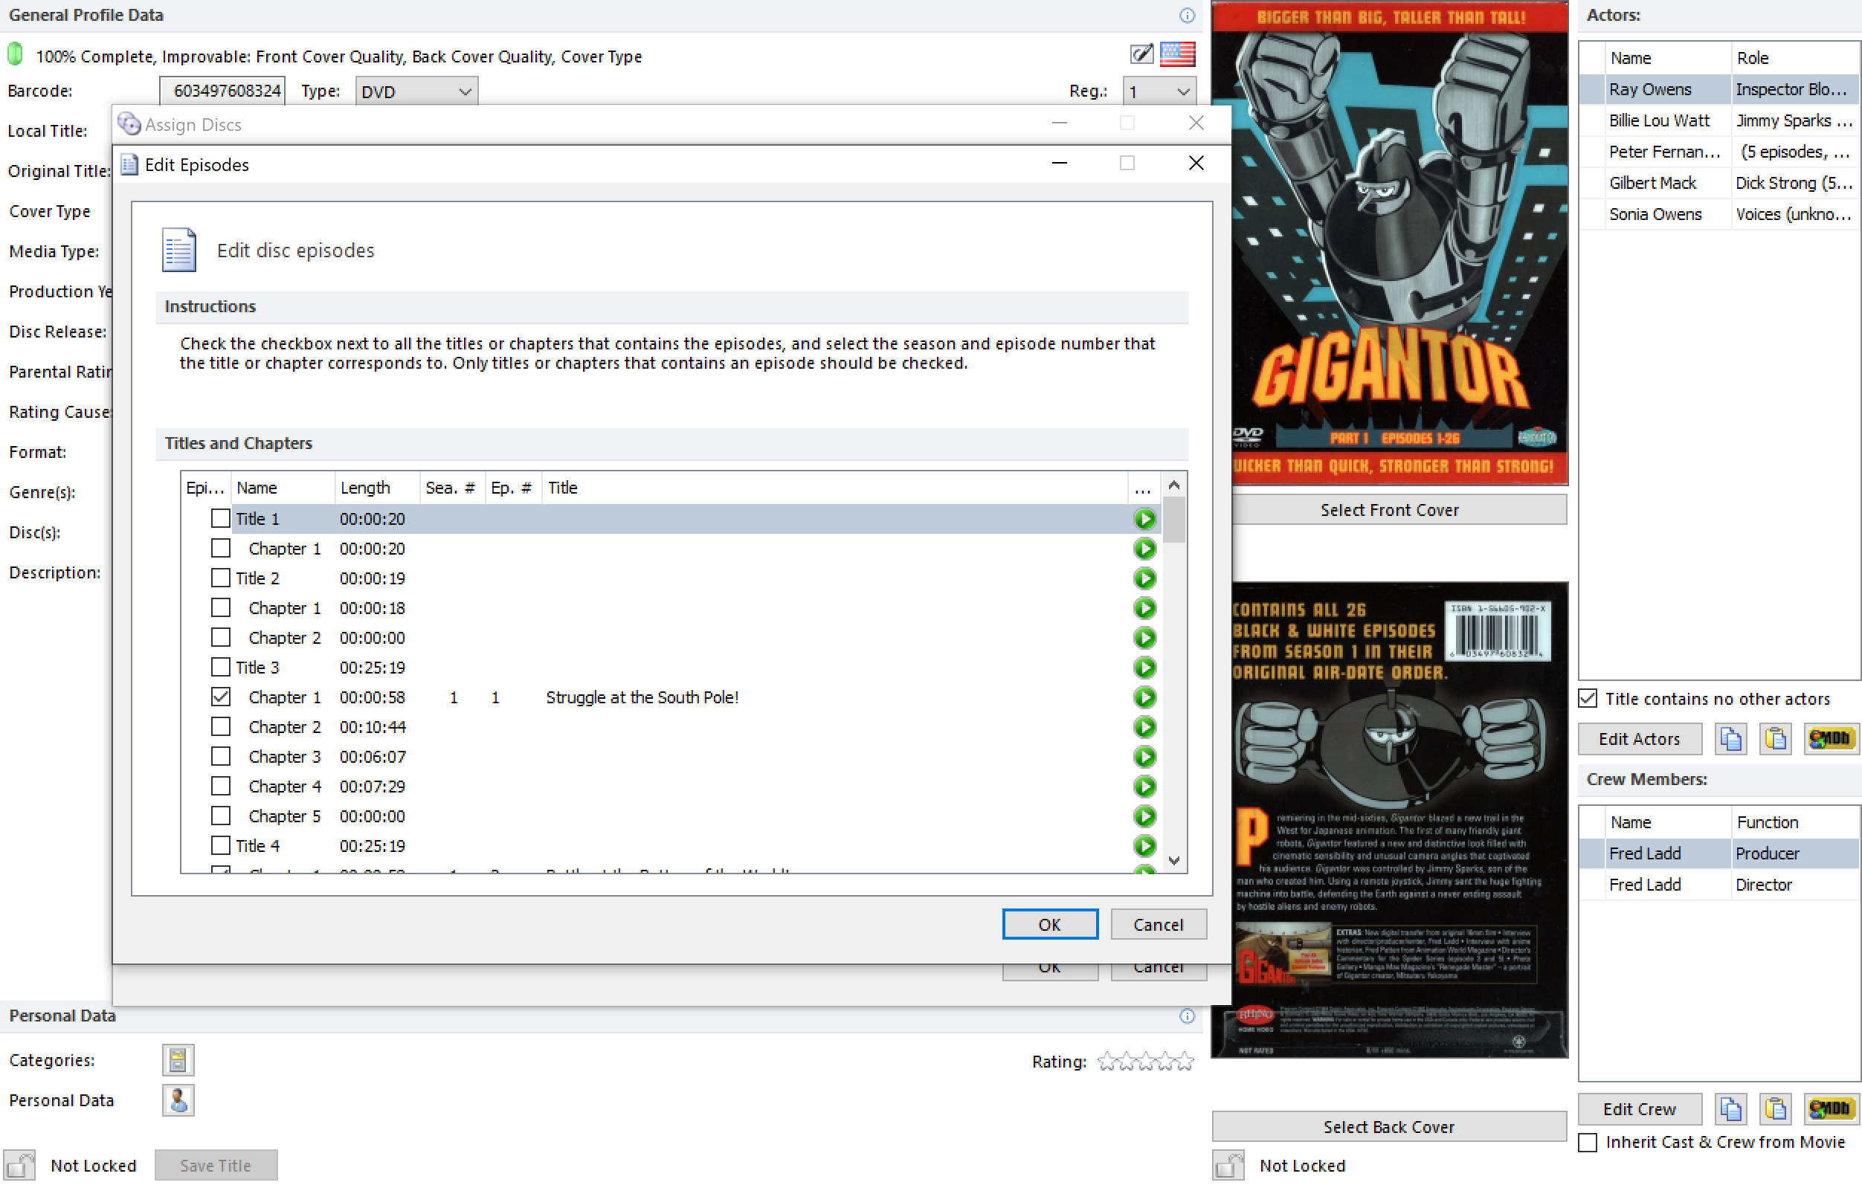Fetch crew via the IMDb button
Image resolution: width=1862 pixels, height=1188 pixels.
(1830, 1109)
